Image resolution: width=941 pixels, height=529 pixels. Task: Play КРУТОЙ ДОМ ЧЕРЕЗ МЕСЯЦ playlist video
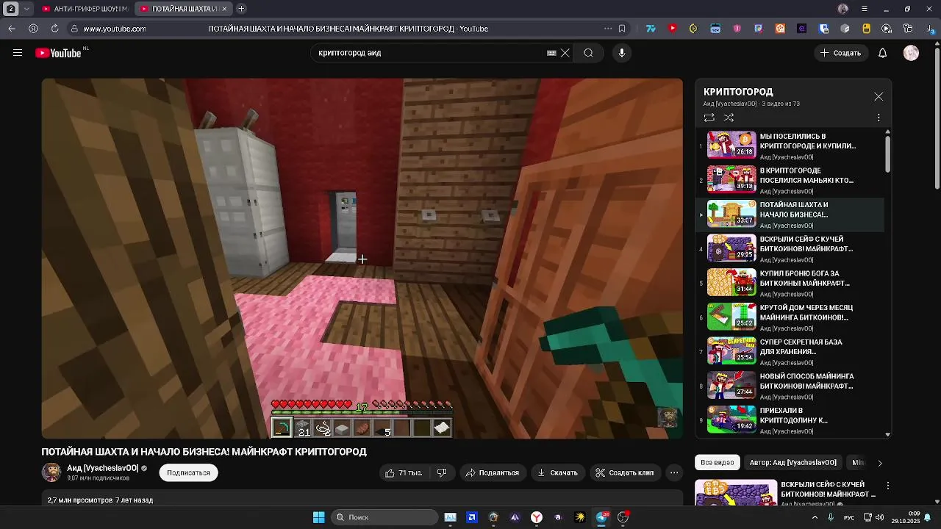pos(791,317)
